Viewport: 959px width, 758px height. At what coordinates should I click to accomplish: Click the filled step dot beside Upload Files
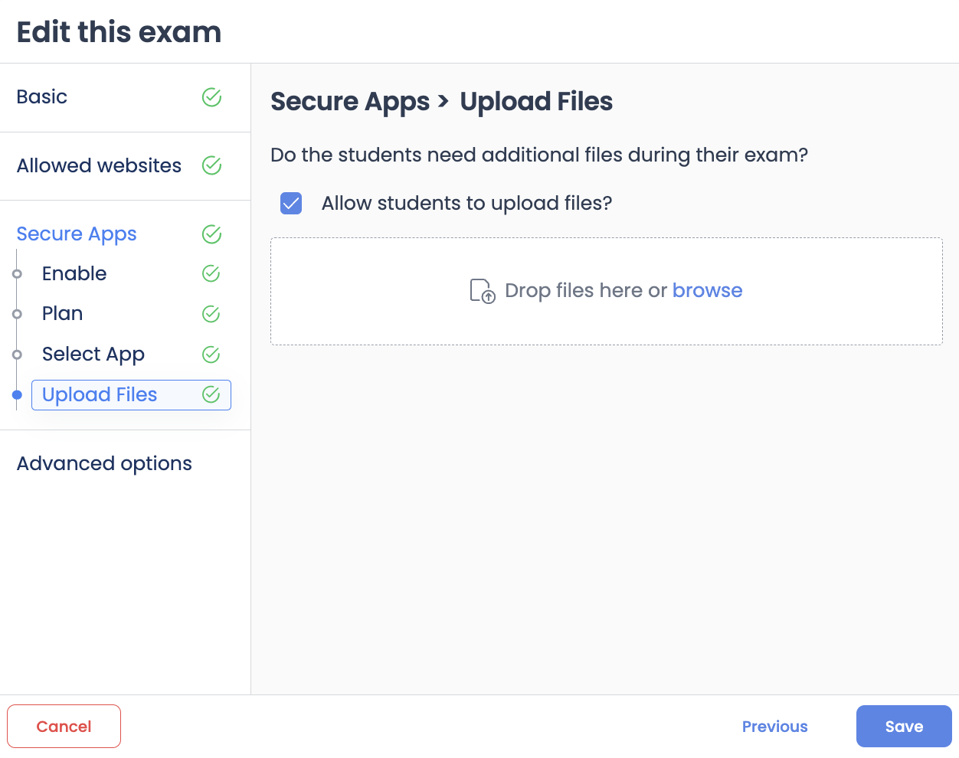coord(17,395)
